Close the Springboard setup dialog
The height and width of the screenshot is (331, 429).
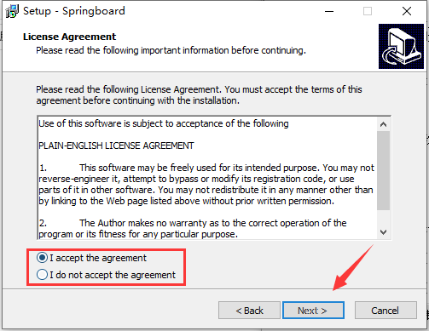[407, 11]
